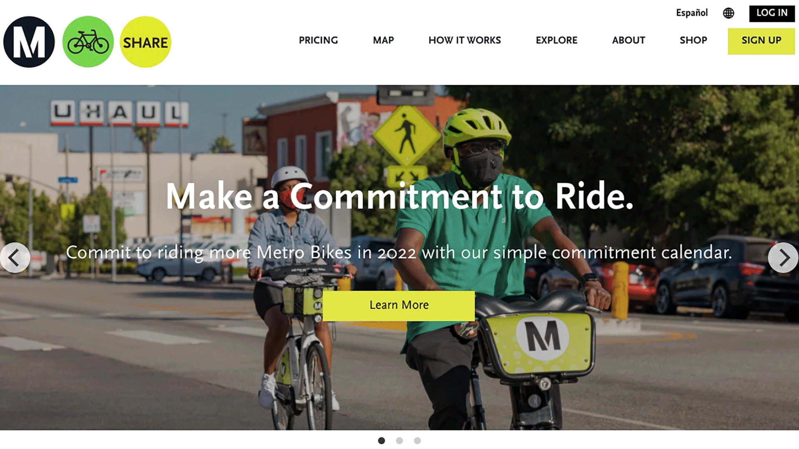Click the Make a Commitment to Ride banner
The image size is (799, 449).
(399, 196)
